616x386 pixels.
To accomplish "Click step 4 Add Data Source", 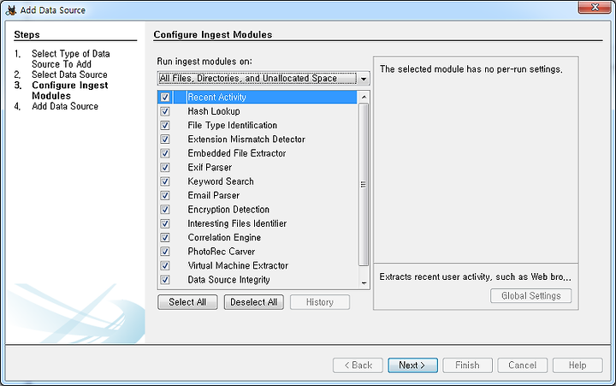I will (65, 106).
